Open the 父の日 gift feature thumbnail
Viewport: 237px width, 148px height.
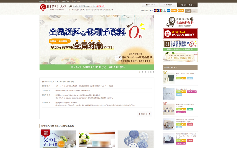tap(58, 139)
